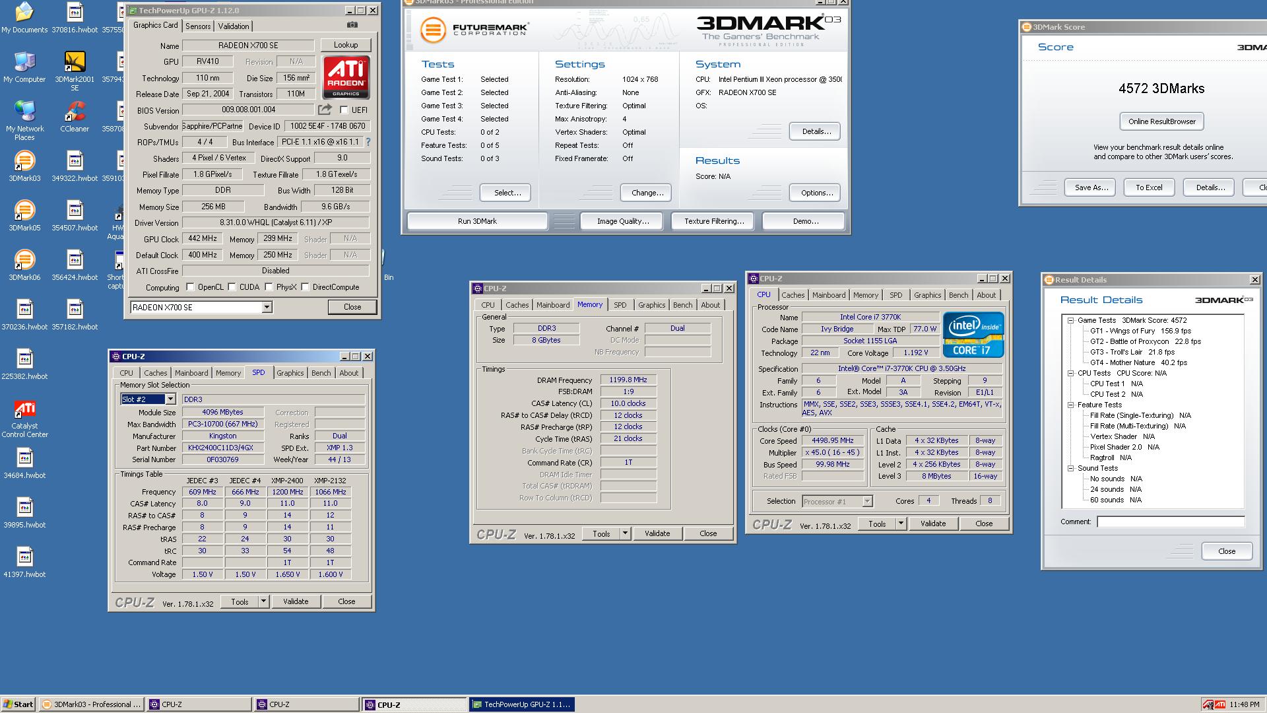1267x713 pixels.
Task: Click Save As button in Score window
Action: (x=1089, y=187)
